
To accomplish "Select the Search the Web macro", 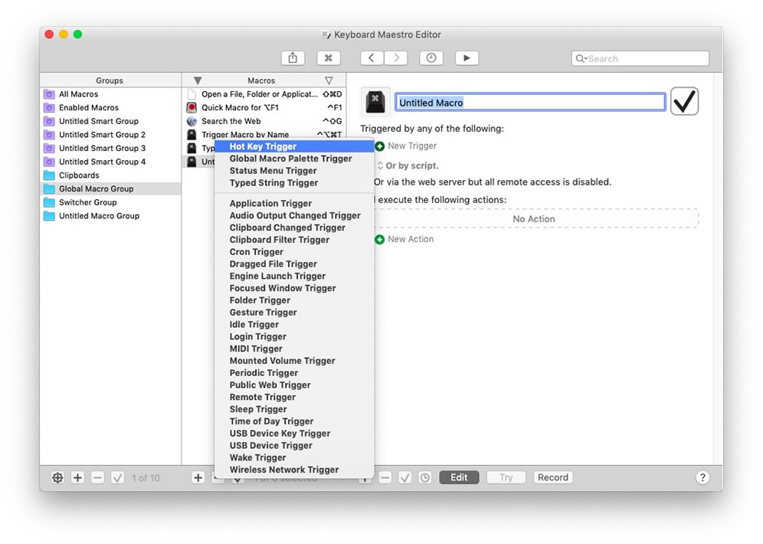I will tap(264, 121).
